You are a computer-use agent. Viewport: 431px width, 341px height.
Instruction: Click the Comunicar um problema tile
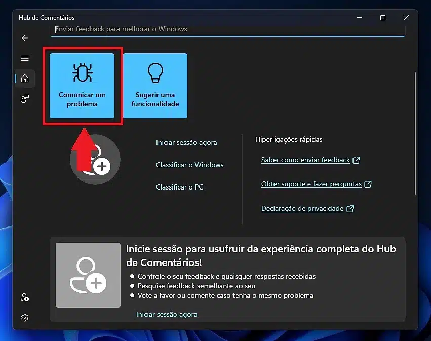click(x=82, y=86)
